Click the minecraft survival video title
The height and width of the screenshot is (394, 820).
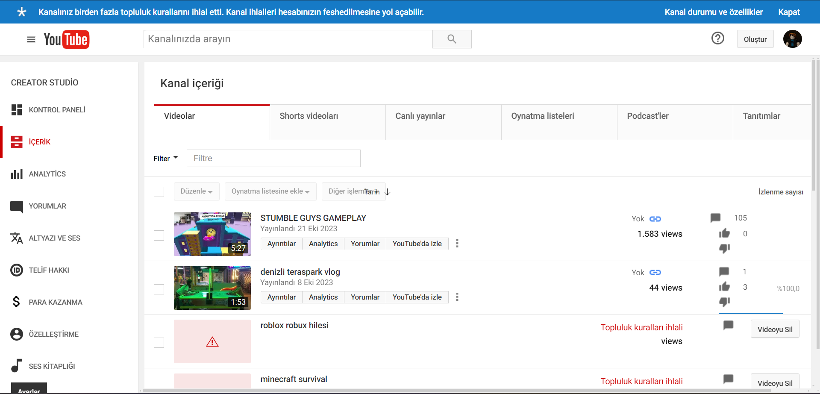tap(294, 379)
